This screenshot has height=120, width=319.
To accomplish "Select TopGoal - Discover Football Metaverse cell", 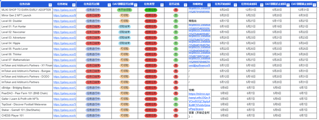I will [26, 104].
